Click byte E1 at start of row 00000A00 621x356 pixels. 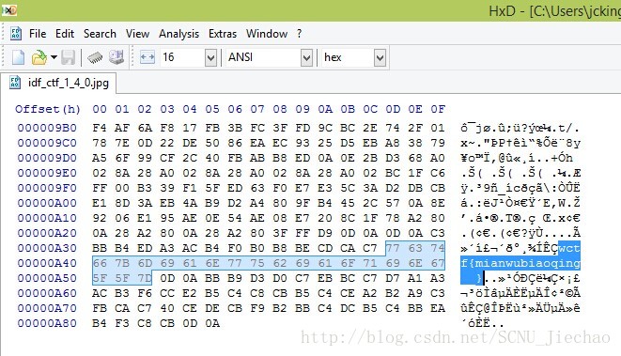(100, 203)
